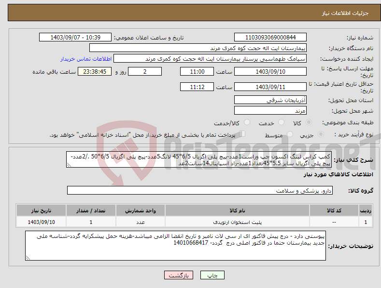Click the response deadline time 11:00 field
The width and height of the screenshot is (381, 288).
[197, 71]
